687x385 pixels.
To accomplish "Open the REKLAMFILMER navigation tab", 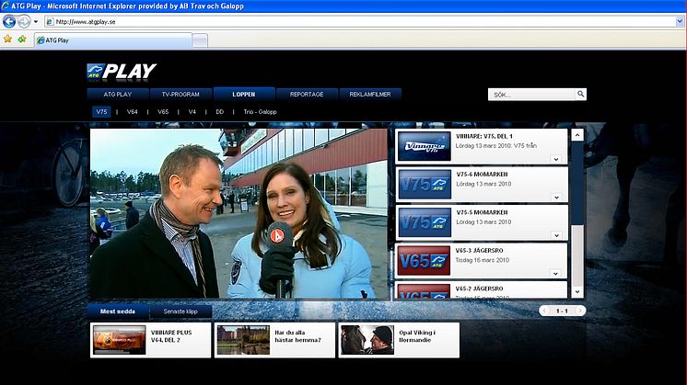I will (x=370, y=95).
